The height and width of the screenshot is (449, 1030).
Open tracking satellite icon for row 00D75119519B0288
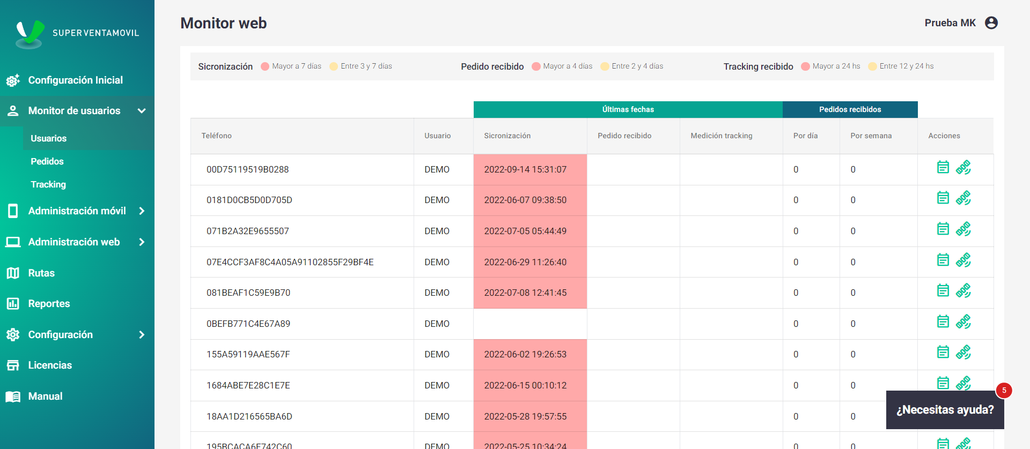pos(963,168)
